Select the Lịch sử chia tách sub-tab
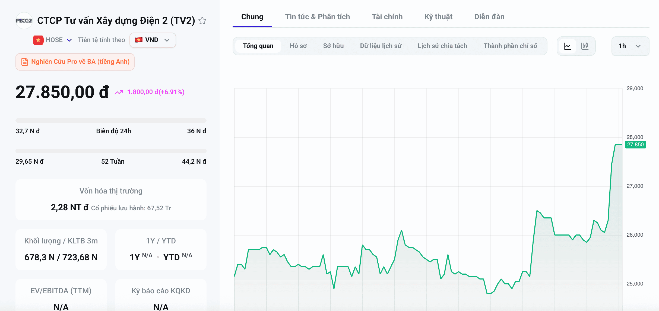The width and height of the screenshot is (659, 311). coord(442,46)
